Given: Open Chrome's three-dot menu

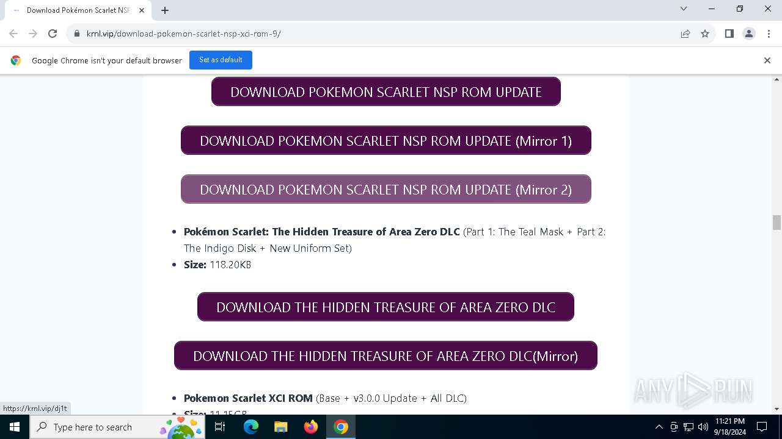Looking at the screenshot, I should [x=768, y=34].
